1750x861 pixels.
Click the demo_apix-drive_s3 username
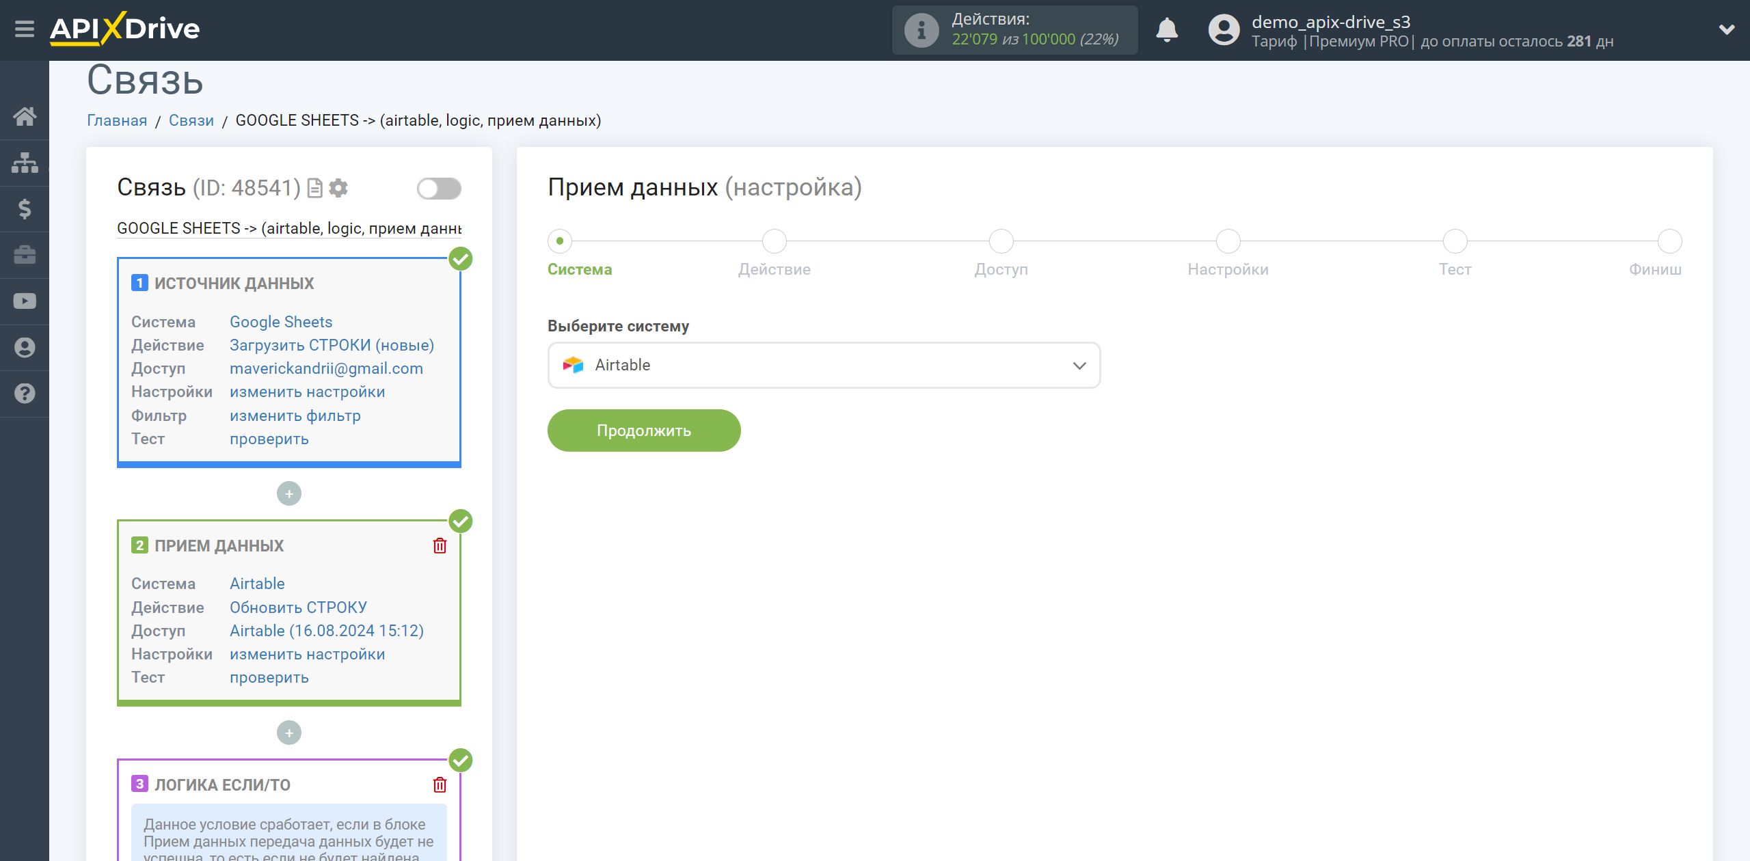[1331, 22]
